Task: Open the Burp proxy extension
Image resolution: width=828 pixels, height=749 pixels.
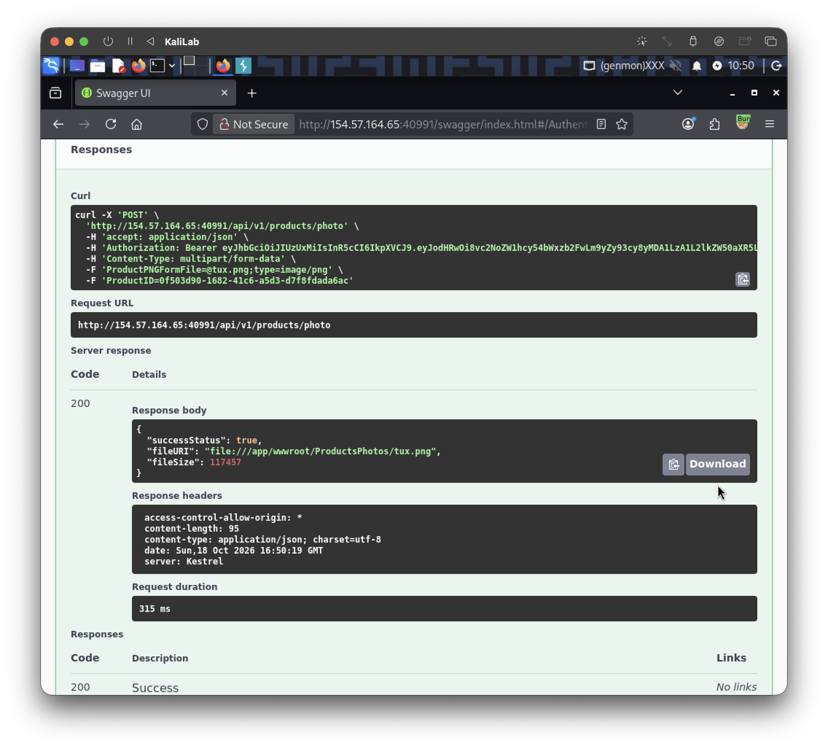Action: pyautogui.click(x=743, y=123)
